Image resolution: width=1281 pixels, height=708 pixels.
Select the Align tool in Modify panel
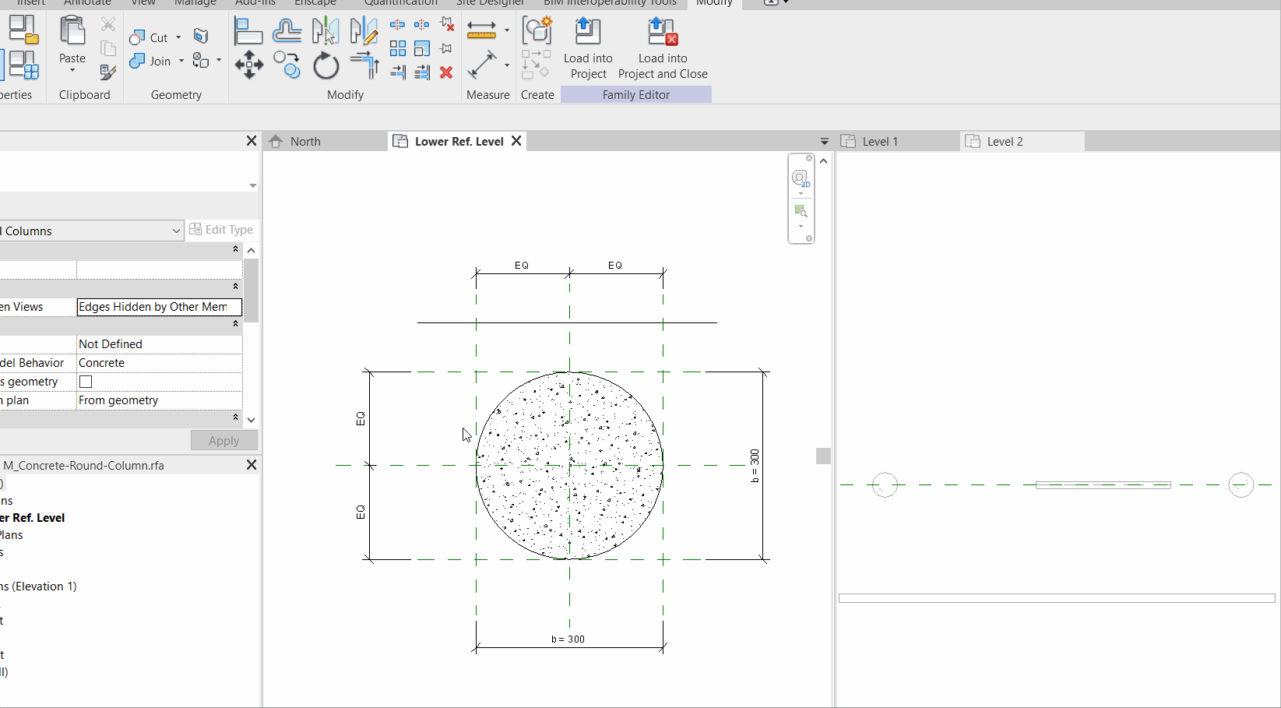coord(248,31)
